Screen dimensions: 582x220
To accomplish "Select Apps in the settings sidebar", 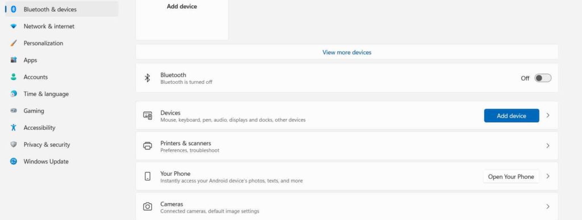I will click(61, 60).
